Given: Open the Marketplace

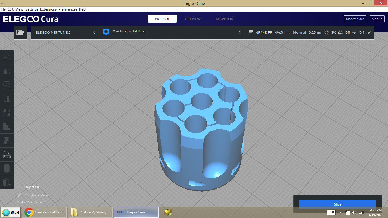Looking at the screenshot, I should point(355,19).
